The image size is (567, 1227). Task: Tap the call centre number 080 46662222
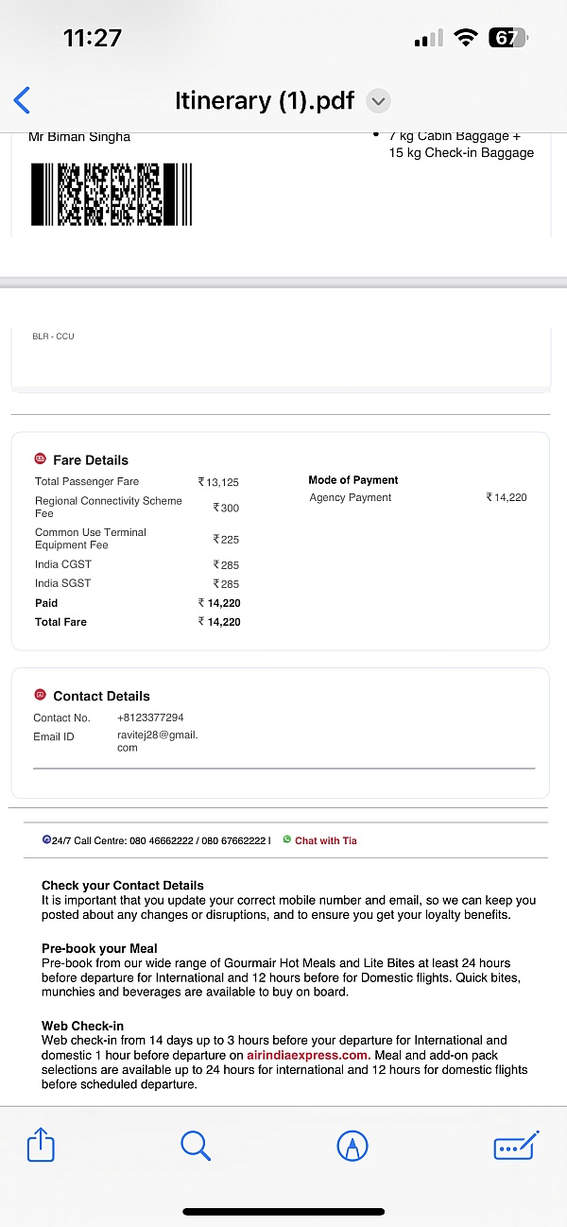[161, 840]
